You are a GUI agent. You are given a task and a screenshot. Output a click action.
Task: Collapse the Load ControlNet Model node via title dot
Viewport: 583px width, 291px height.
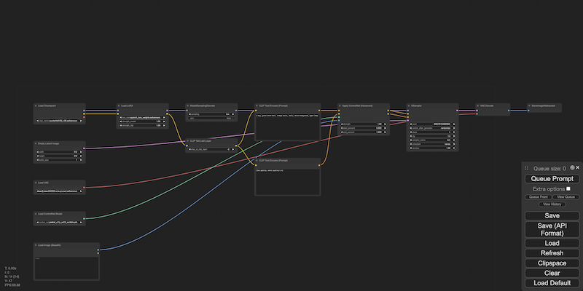click(36, 214)
